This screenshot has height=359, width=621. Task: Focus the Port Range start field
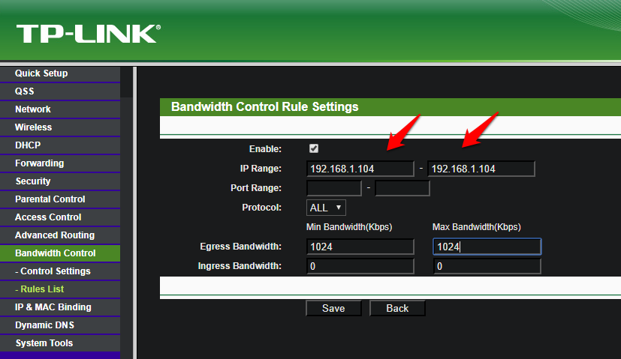click(x=334, y=188)
